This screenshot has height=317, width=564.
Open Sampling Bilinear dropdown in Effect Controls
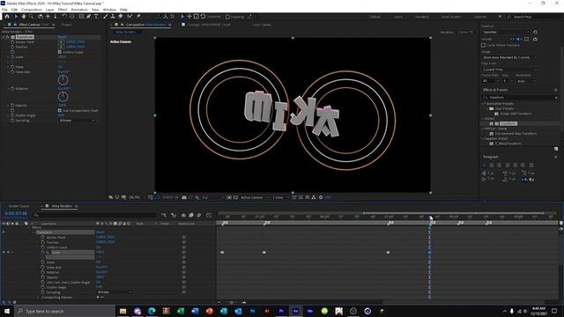point(78,121)
